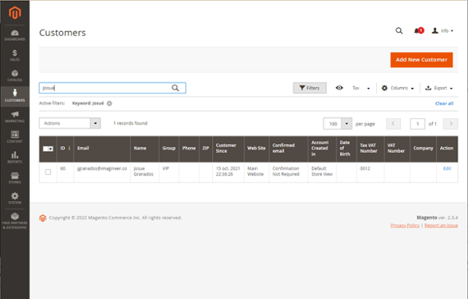
Task: Open the Stores sidebar menu
Action: pyautogui.click(x=15, y=178)
